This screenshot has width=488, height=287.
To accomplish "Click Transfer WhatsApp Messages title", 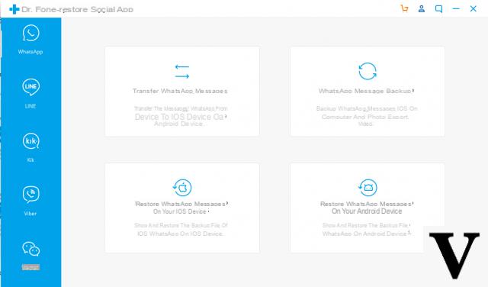I will (x=180, y=91).
